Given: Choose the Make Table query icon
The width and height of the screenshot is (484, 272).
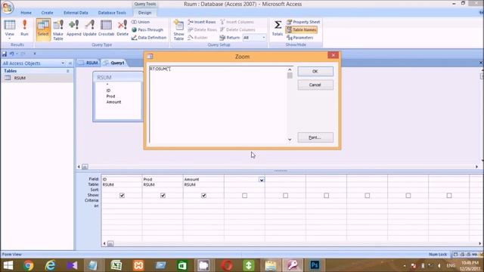Looking at the screenshot, I should [58, 29].
